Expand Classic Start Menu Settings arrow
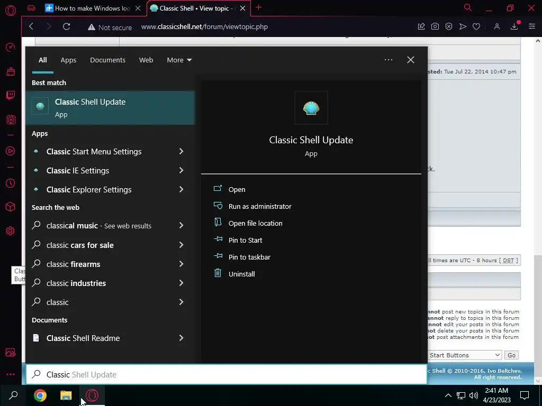 tap(181, 151)
